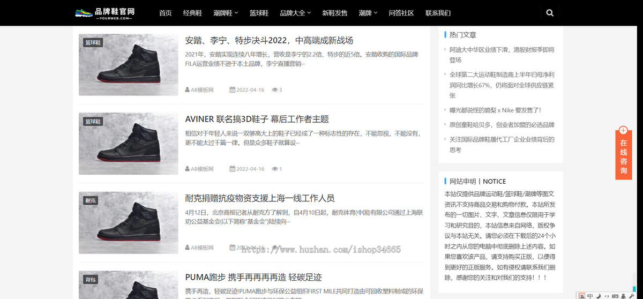Open hot article 关注国际品牌鞋履代工厂

pyautogui.click(x=502, y=145)
